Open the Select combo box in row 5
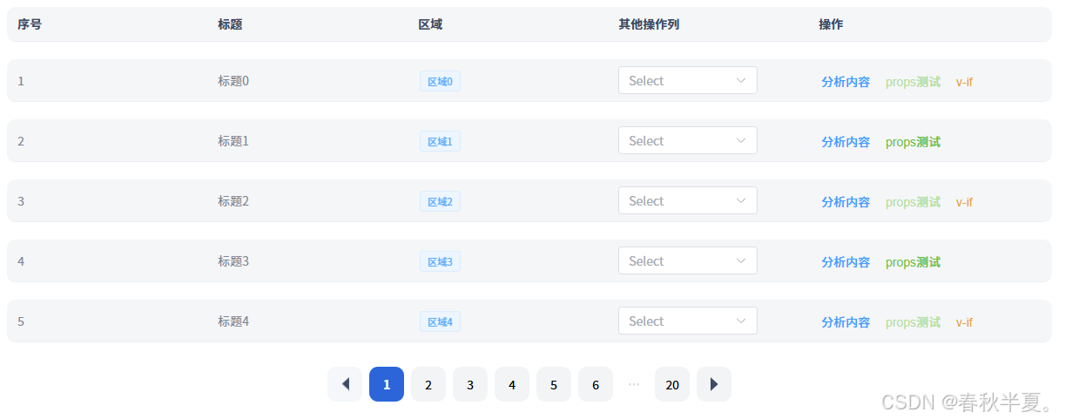The height and width of the screenshot is (419, 1065). coord(688,321)
